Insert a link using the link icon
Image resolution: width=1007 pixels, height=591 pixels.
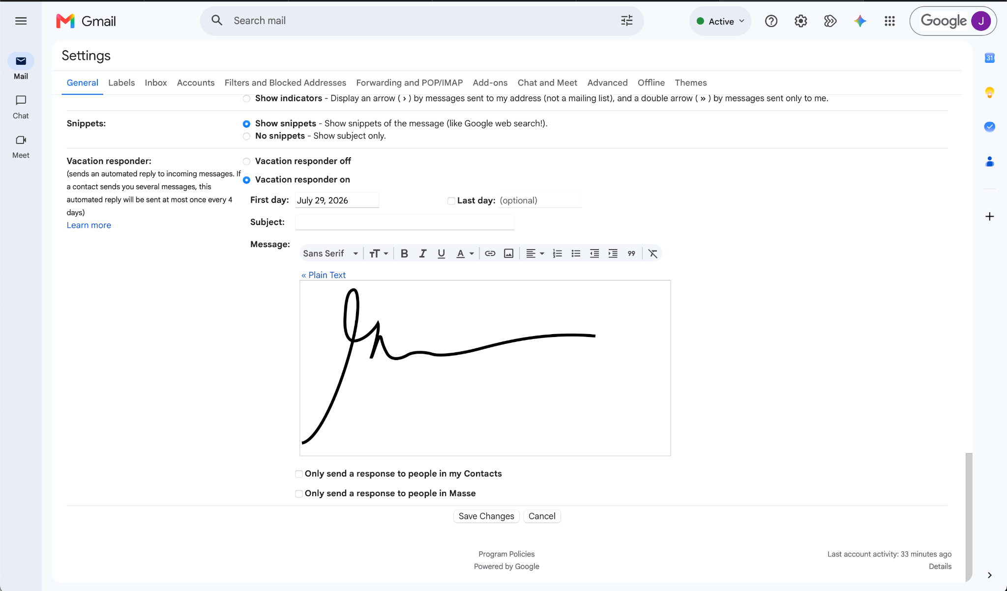490,253
